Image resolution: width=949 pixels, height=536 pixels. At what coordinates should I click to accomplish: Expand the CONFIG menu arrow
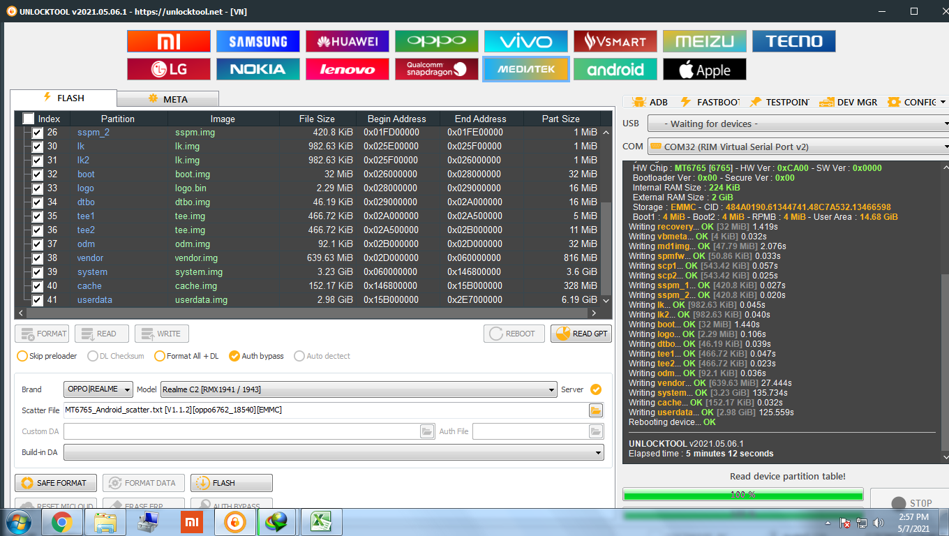point(943,102)
